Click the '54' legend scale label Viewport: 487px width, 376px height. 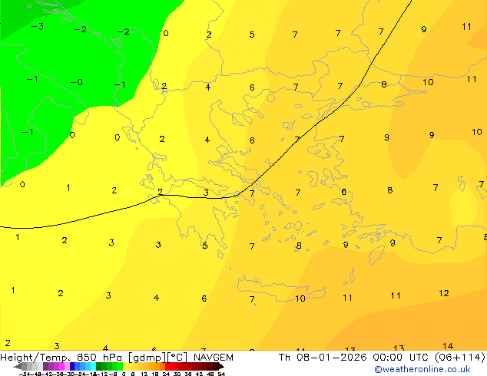coord(221,374)
